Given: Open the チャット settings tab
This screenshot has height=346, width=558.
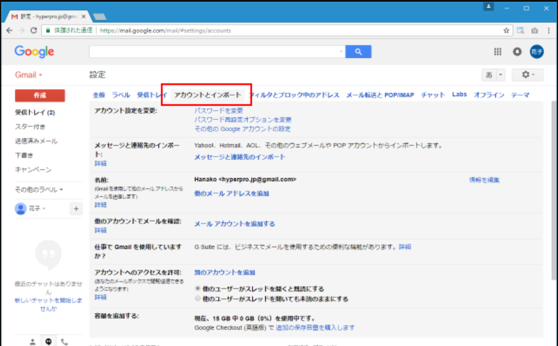Looking at the screenshot, I should (x=433, y=95).
